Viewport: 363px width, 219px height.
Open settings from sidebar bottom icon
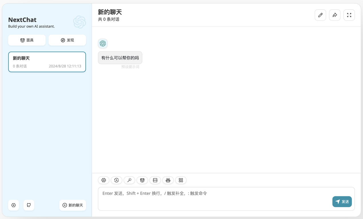(x=13, y=205)
